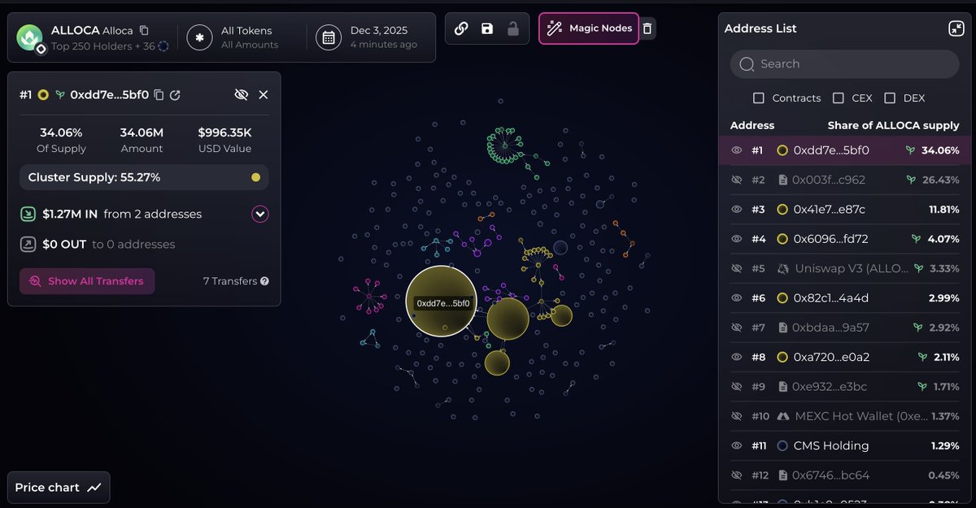Select address 0x6096...fd72 in list
The width and height of the screenshot is (976, 508).
click(830, 239)
